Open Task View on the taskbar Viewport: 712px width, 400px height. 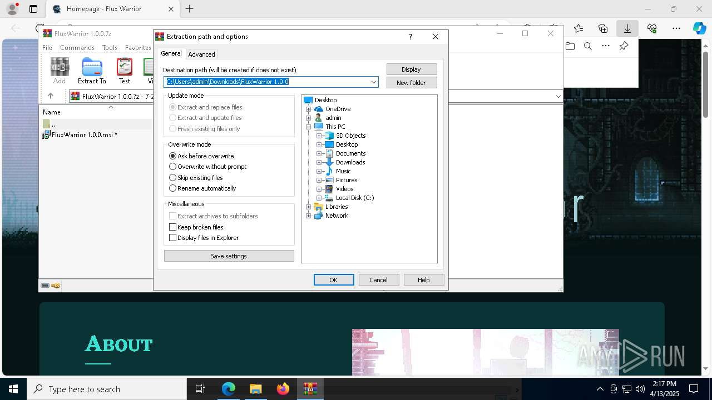pos(200,389)
